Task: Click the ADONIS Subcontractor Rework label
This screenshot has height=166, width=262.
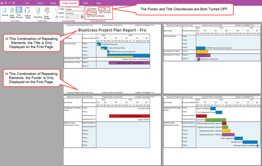Action: click(x=209, y=127)
